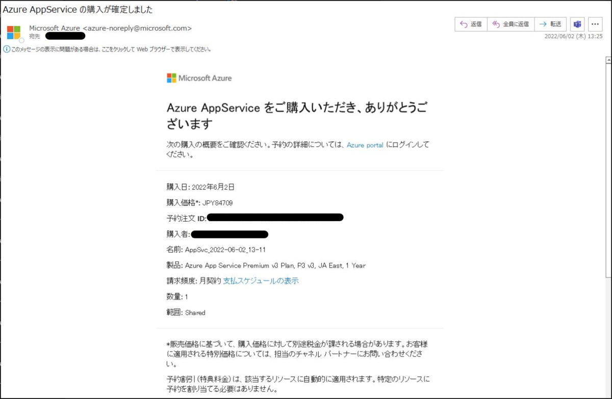This screenshot has height=399, width=612.
Task: Click the quantity 数量: 1 line
Action: pos(177,297)
